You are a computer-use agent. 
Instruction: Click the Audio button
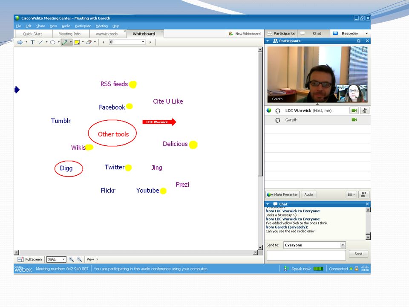click(308, 194)
